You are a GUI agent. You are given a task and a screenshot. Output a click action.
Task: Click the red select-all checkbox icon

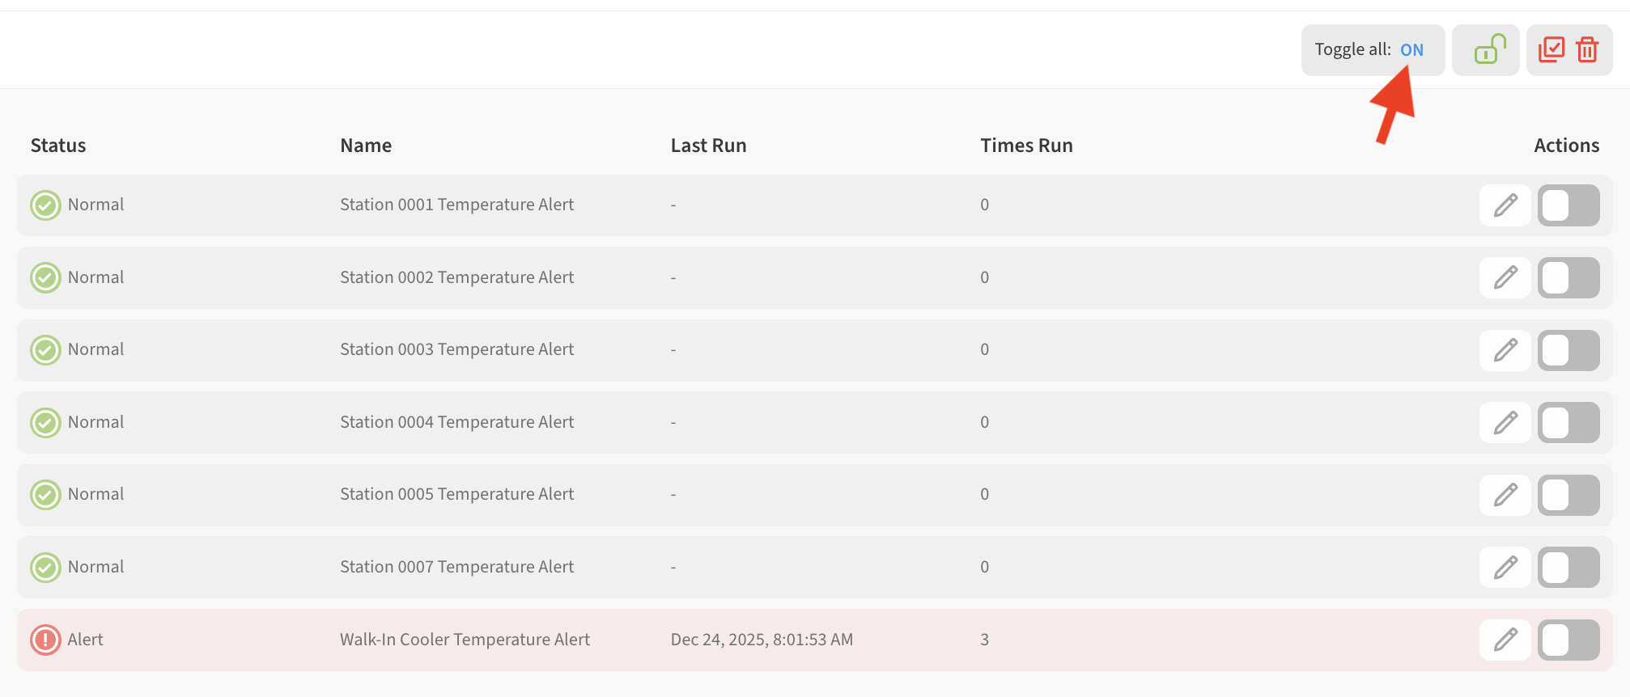coord(1551,50)
